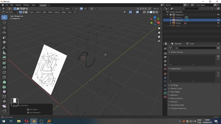Select the Bevel tool
221x124 pixels.
click(4, 68)
